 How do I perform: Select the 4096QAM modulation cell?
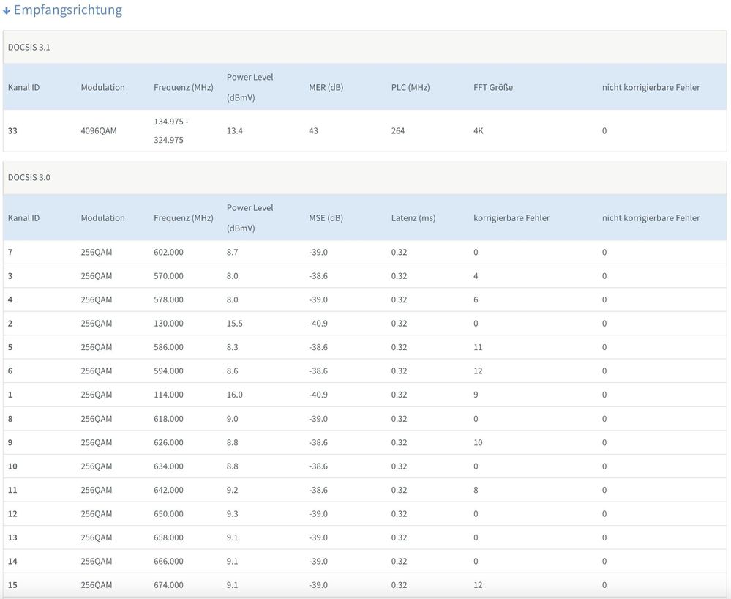click(x=98, y=130)
